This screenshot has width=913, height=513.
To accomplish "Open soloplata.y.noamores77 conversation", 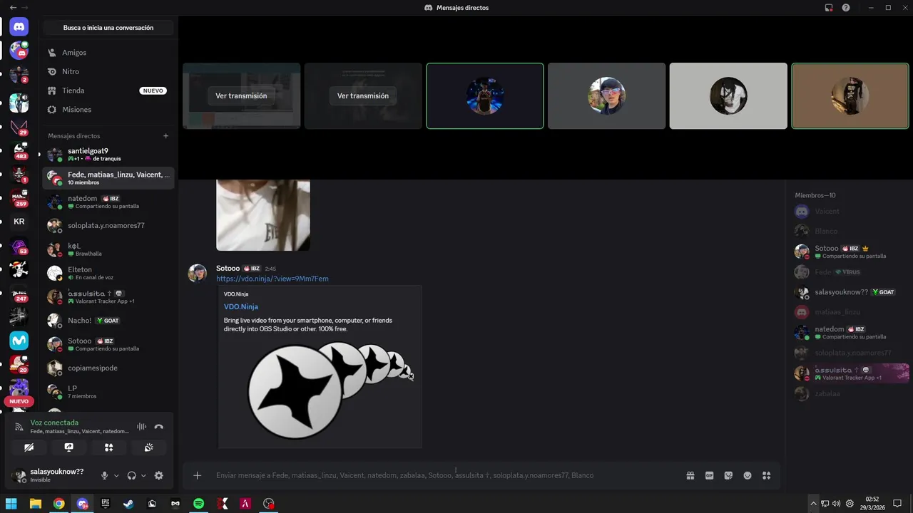I will pos(108,225).
